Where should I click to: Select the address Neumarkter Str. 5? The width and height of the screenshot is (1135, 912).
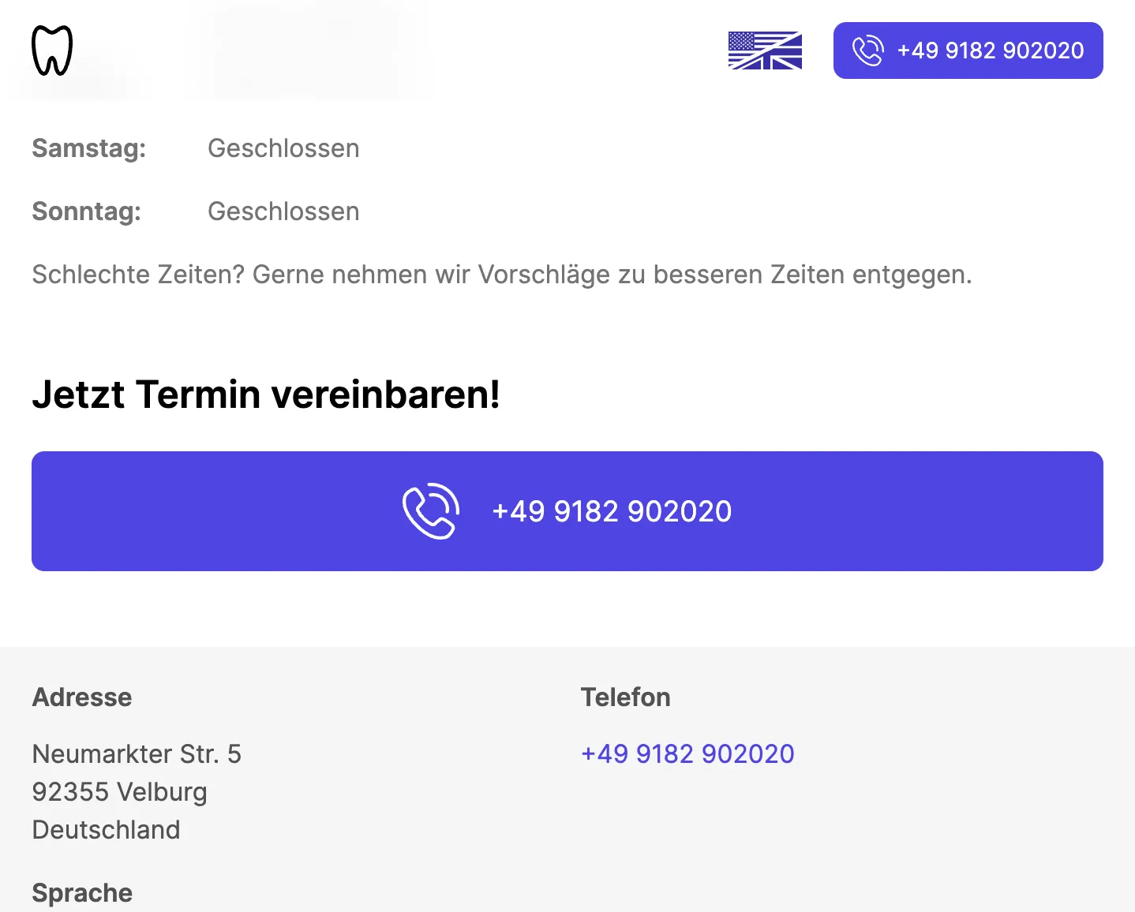coord(137,753)
